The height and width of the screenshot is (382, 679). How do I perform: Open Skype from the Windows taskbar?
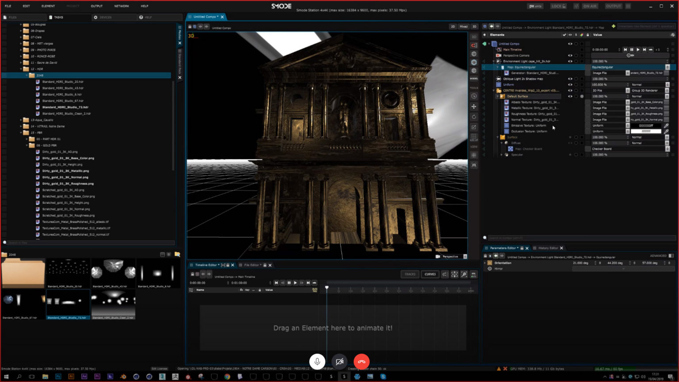tap(383, 377)
